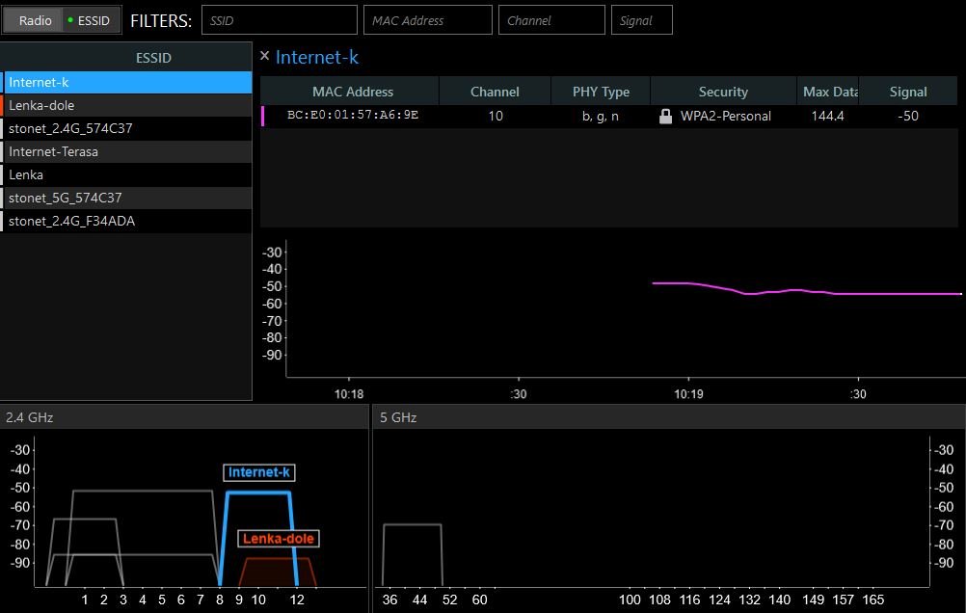Click the Channel filter field
The width and height of the screenshot is (966, 613).
(x=551, y=19)
